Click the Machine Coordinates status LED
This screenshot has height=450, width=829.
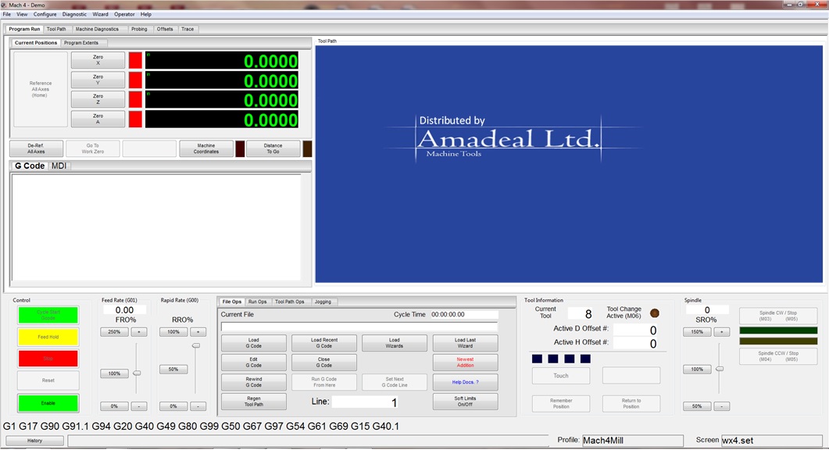coord(240,148)
